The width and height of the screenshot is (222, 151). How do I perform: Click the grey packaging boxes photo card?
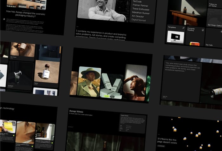112,86
